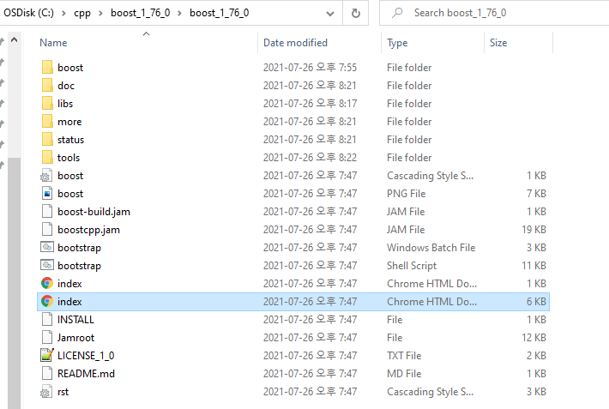609x409 pixels.
Task: Click the more folder icon
Action: tap(47, 121)
